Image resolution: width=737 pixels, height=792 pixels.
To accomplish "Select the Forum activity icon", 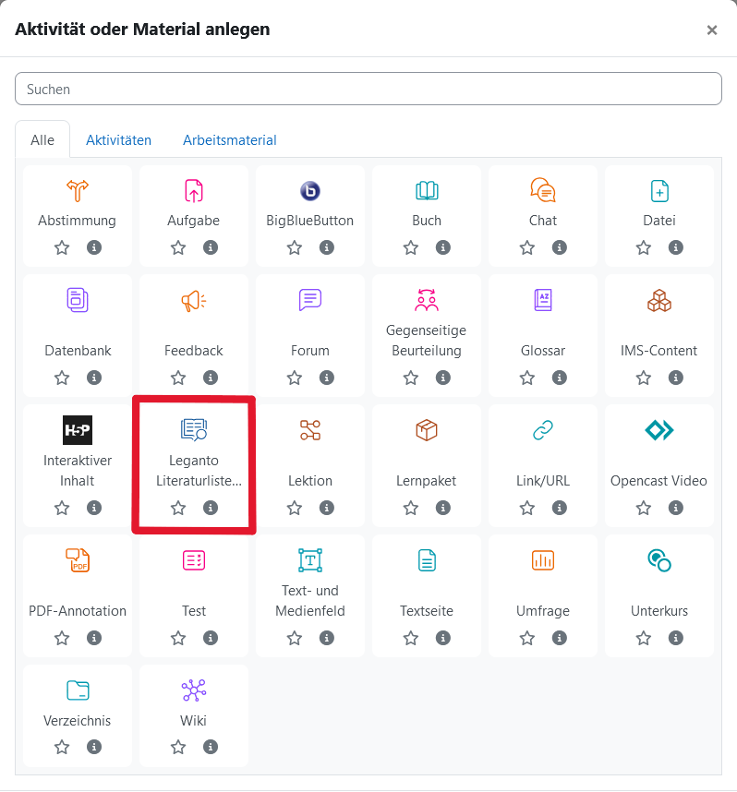I will point(309,300).
